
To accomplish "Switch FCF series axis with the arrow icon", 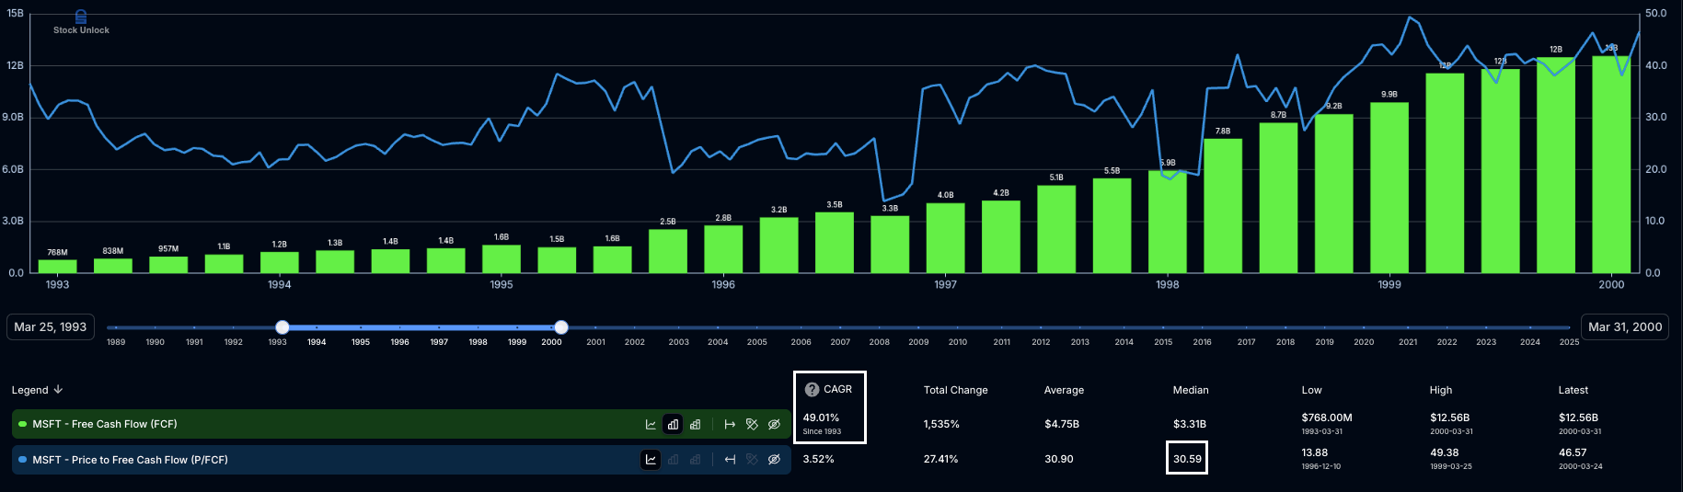I will [x=730, y=424].
